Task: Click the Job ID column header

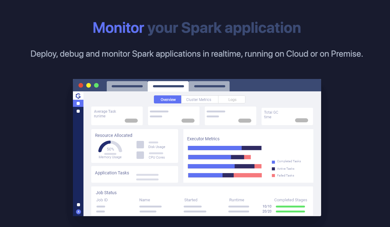Action: 102,200
